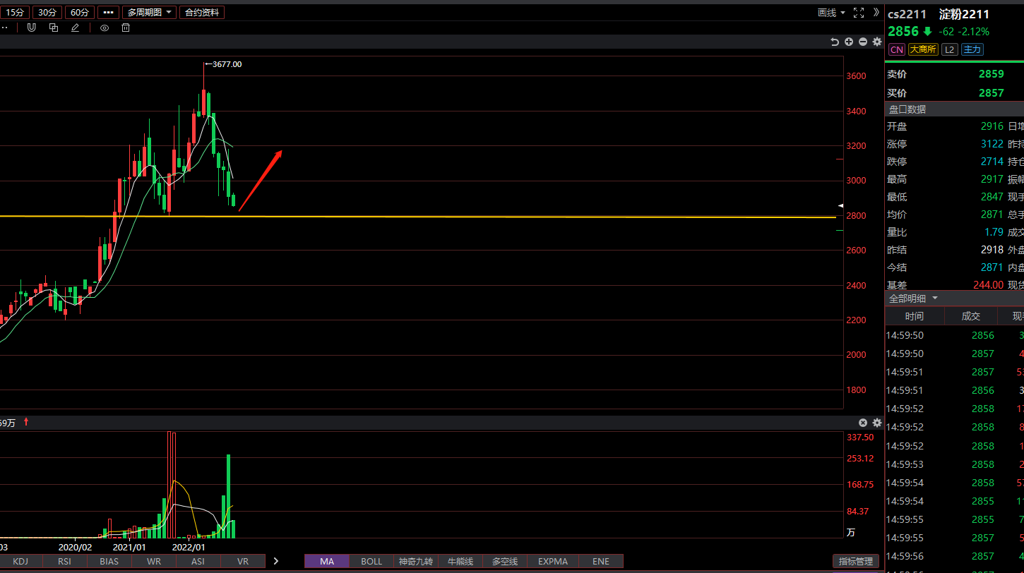Switch chart to 30分 period
Screen dimensions: 1024x573
coord(47,13)
